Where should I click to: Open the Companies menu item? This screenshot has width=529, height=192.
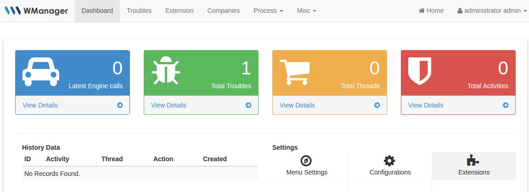[223, 11]
